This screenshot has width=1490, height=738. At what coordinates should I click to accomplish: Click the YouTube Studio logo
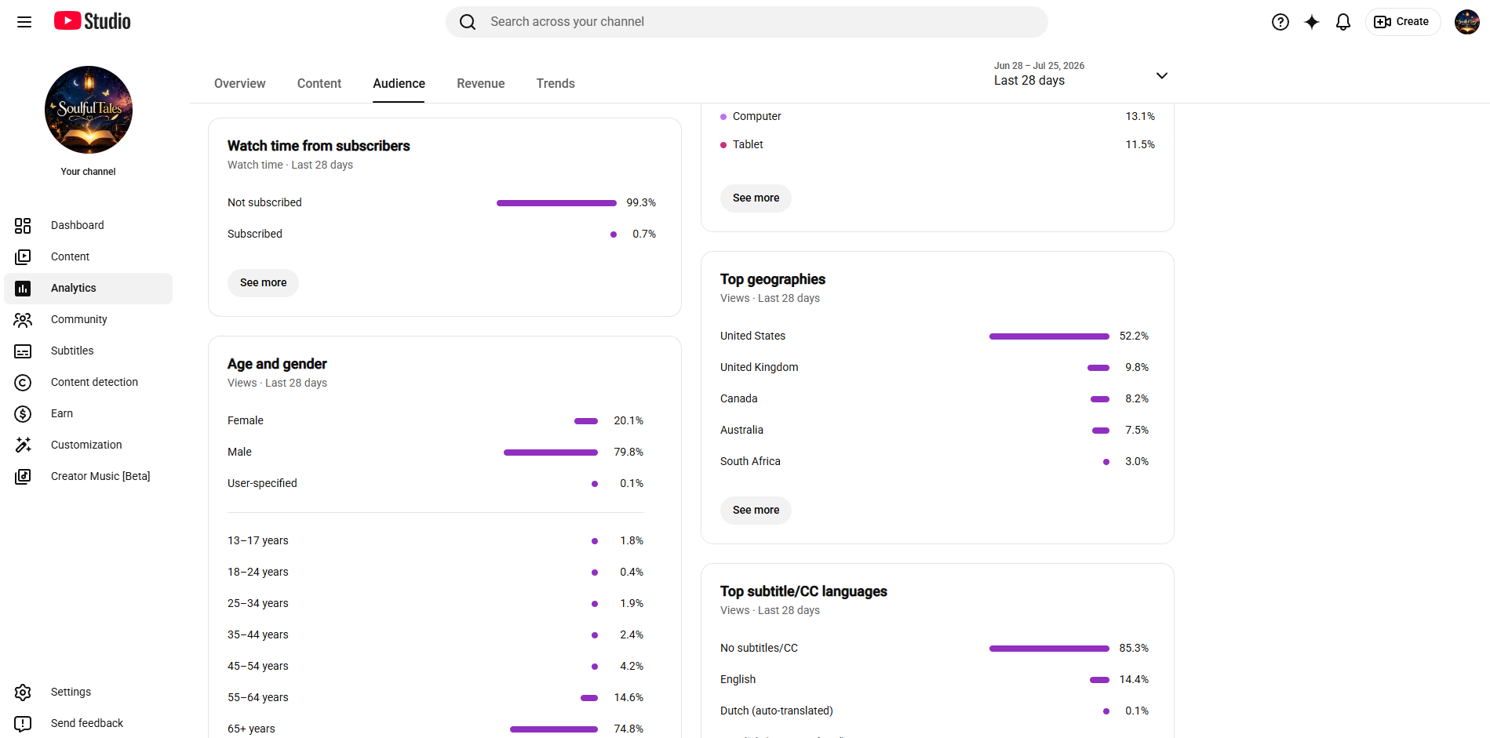click(x=92, y=21)
